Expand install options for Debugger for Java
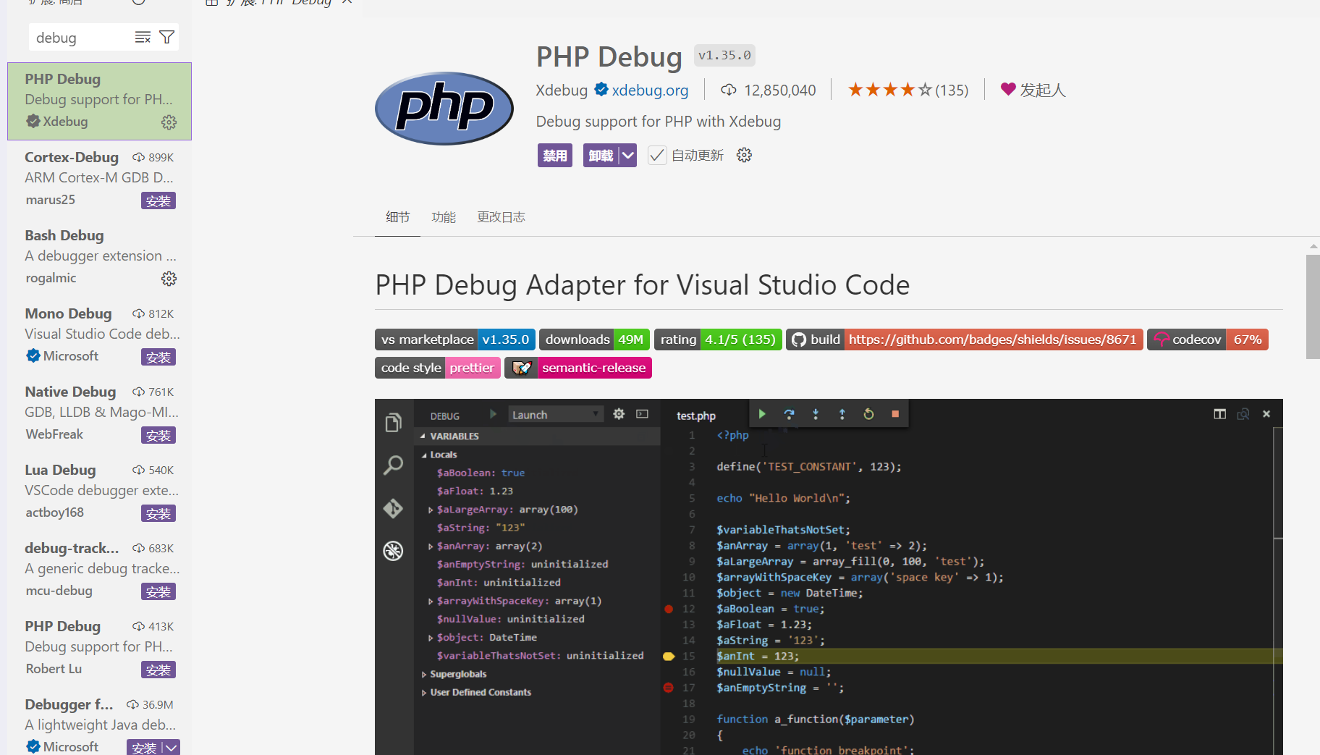1320x755 pixels. tap(172, 747)
